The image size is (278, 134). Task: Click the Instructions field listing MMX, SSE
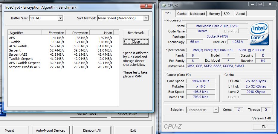pyautogui.click(x=229, y=66)
